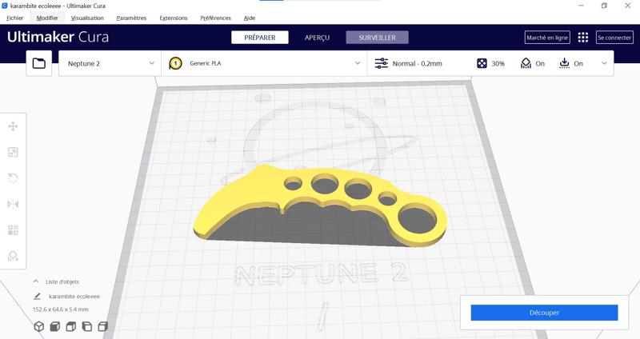Switch to the SURVEILLER stage
Viewport: 640px width, 339px height.
tap(377, 38)
